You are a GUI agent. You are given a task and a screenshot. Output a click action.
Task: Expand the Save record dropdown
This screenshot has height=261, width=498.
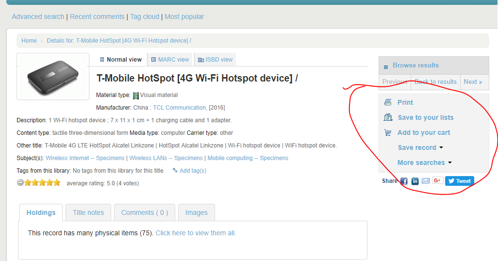420,147
